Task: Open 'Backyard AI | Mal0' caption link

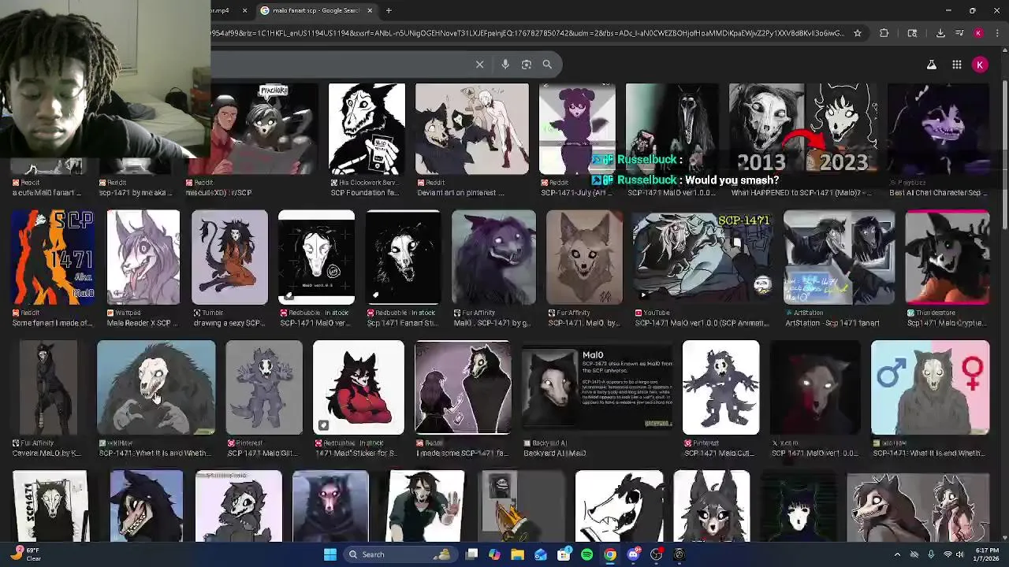Action: [x=555, y=454]
